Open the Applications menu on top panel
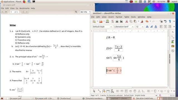This screenshot has height=100, width=178. pyautogui.click(x=8, y=1)
